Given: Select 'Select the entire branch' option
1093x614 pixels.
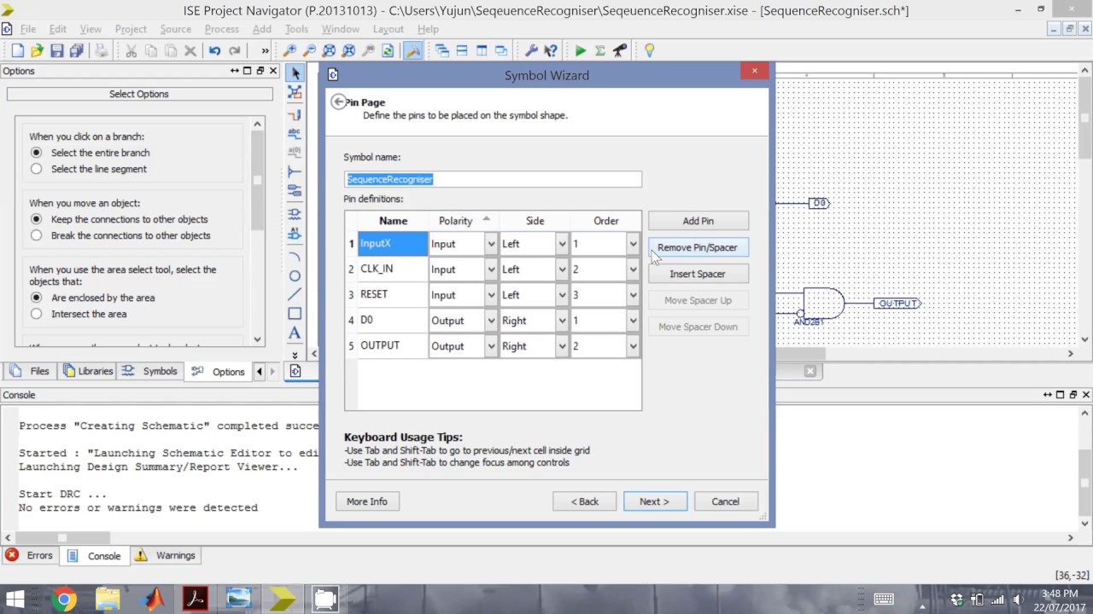Looking at the screenshot, I should click(36, 153).
